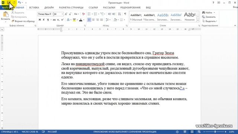Switch to the РАЗМЕТКА СТРАНИЦЫ tab
Image resolution: width=238 pixels, height=134 pixels.
[x=71, y=7]
